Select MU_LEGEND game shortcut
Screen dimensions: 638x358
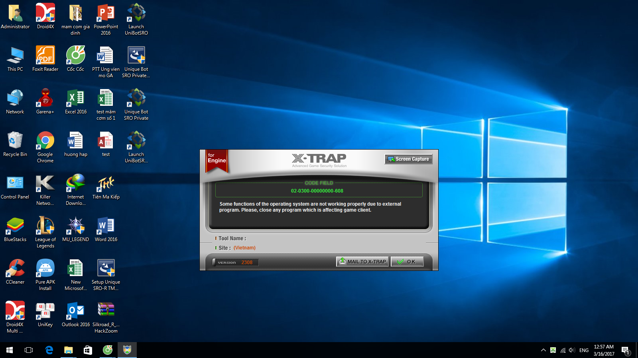[75, 230]
